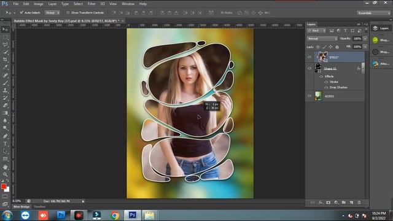Open the Window menu
The width and height of the screenshot is (393, 221).
(128, 4)
